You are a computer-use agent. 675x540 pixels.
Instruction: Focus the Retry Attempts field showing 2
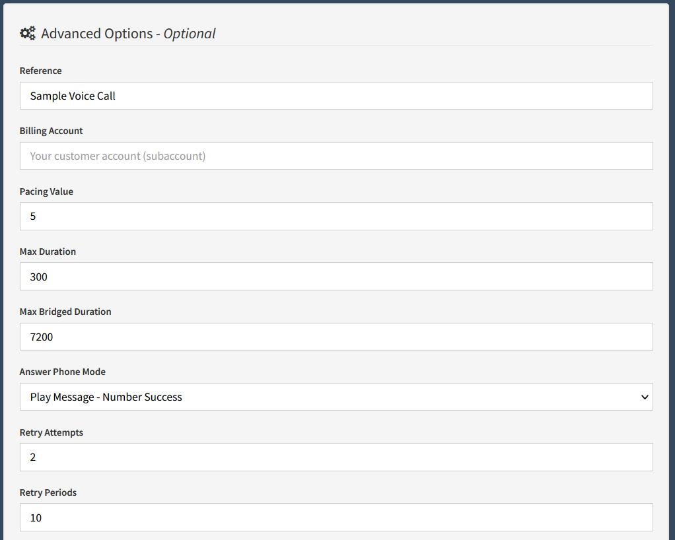click(x=264, y=457)
